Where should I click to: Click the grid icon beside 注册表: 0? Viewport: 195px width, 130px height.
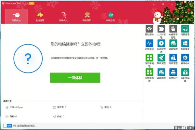(54, 107)
